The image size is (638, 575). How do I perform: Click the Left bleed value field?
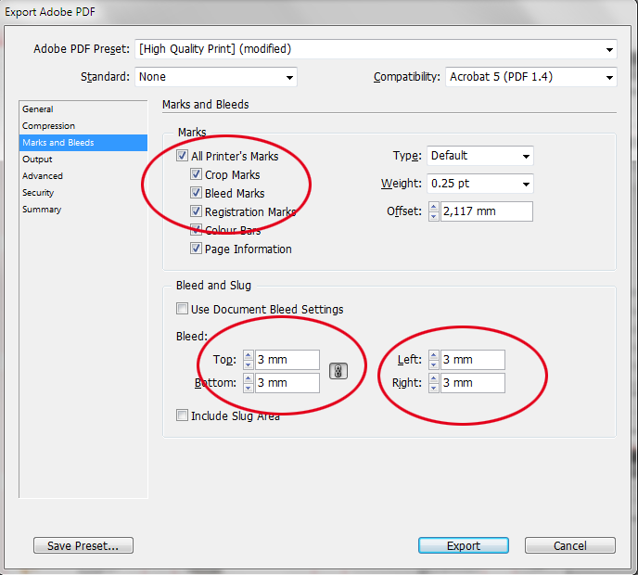(472, 360)
